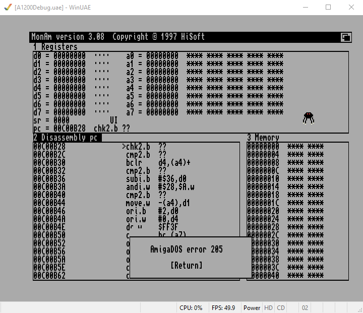
Task: Click the HD activity indicator
Action: pyautogui.click(x=268, y=307)
